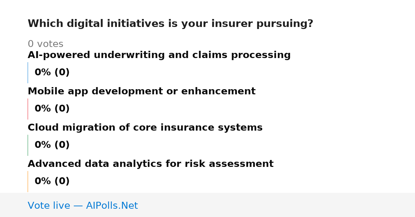This screenshot has width=415, height=217.
Task: Click the red result bar for Mobile app
Action: (28, 109)
